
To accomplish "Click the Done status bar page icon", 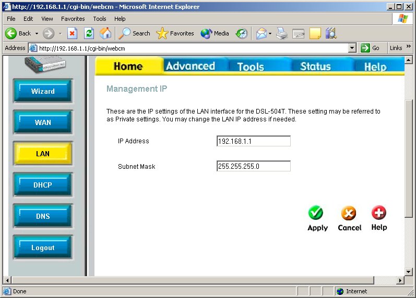I will [7, 291].
